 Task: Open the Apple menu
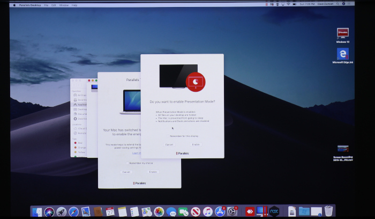pos(14,5)
